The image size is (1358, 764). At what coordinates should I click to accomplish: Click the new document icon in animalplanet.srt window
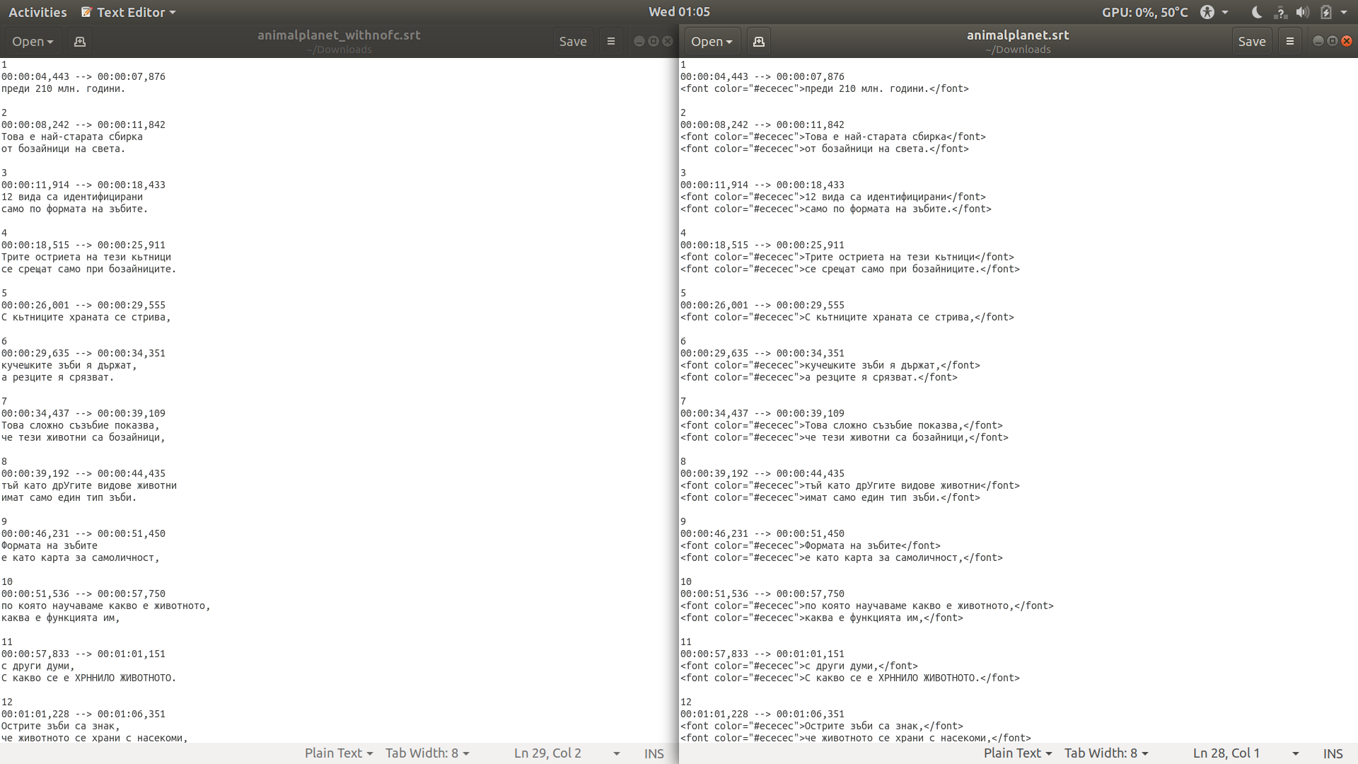point(759,42)
